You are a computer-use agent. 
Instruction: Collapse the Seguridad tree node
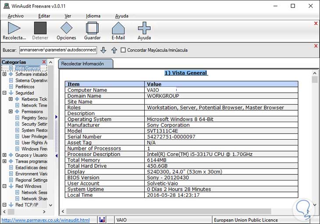[4, 93]
